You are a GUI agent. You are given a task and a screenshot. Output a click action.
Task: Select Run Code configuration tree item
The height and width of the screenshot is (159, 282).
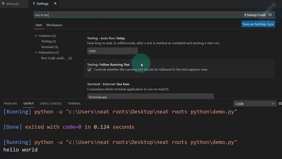tap(56, 58)
